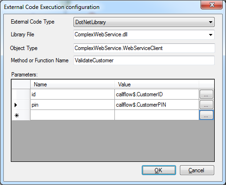The height and width of the screenshot is (185, 226).
Task: Close the External Code Execution dialog
Action: (x=212, y=5)
